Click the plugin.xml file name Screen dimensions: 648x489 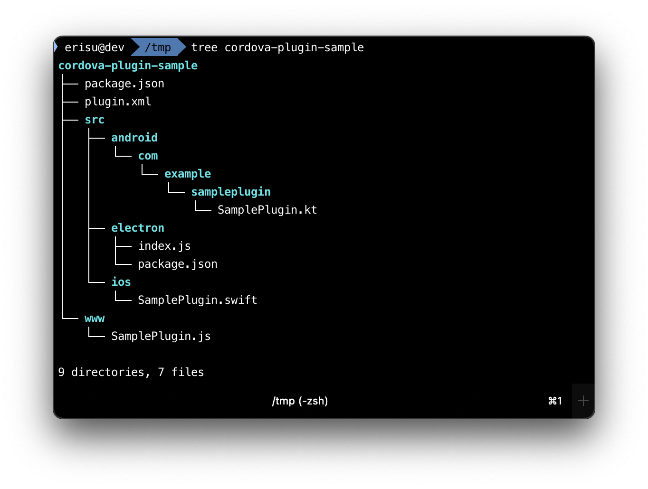pyautogui.click(x=118, y=102)
